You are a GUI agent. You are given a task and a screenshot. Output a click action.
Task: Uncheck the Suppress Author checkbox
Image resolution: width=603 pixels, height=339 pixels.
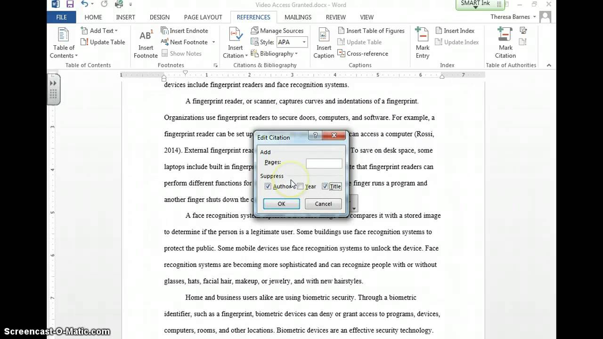coord(268,186)
